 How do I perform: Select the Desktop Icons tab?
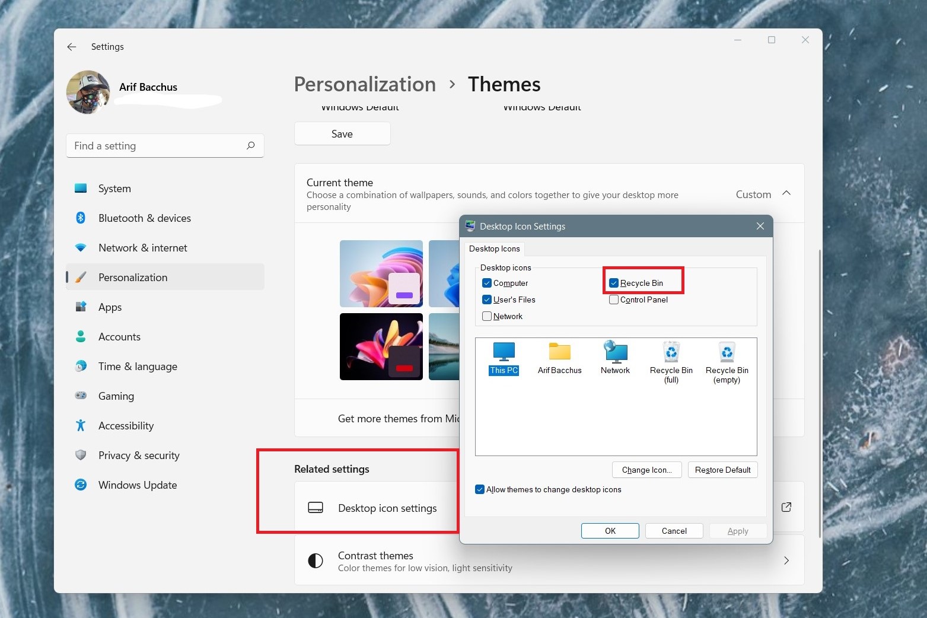495,249
